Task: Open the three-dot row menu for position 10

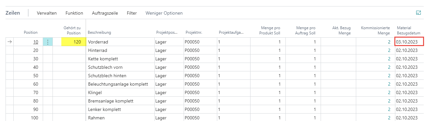Action: (x=48, y=42)
